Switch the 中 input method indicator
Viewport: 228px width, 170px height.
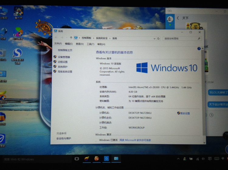[223, 159]
